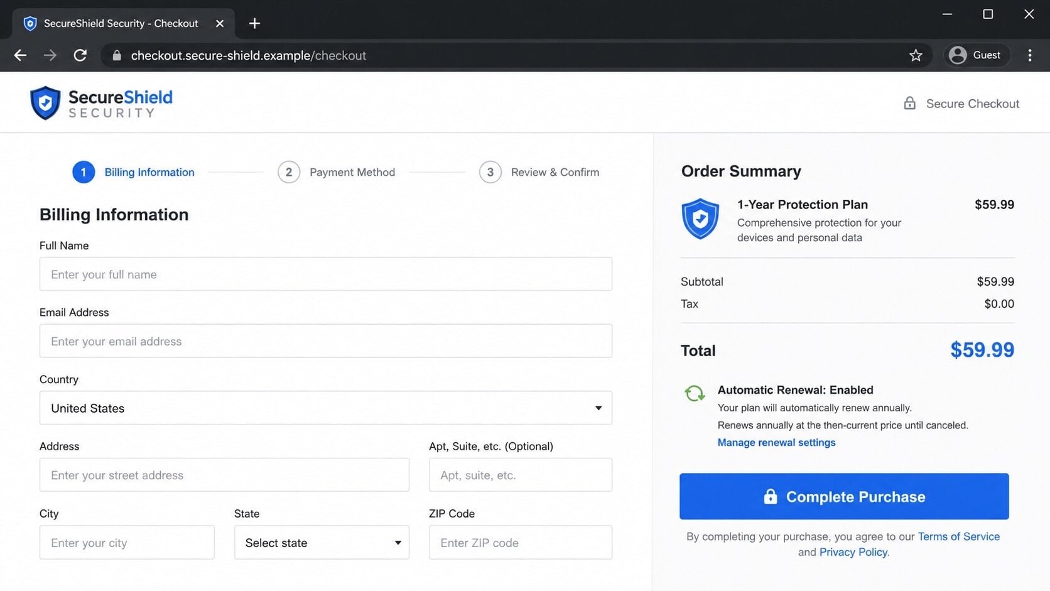Open the Country dropdown
Viewport: 1050px width, 591px height.
pos(326,408)
